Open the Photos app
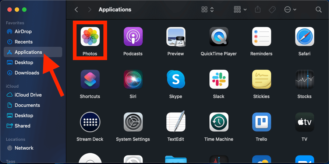Viewport: 329px width, 164px height. point(90,36)
